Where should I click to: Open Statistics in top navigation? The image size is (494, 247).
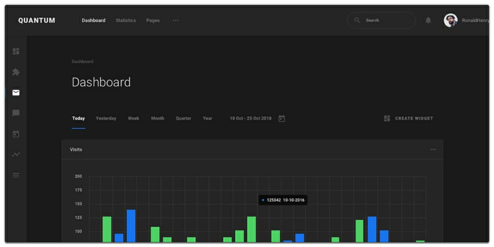[125, 20]
